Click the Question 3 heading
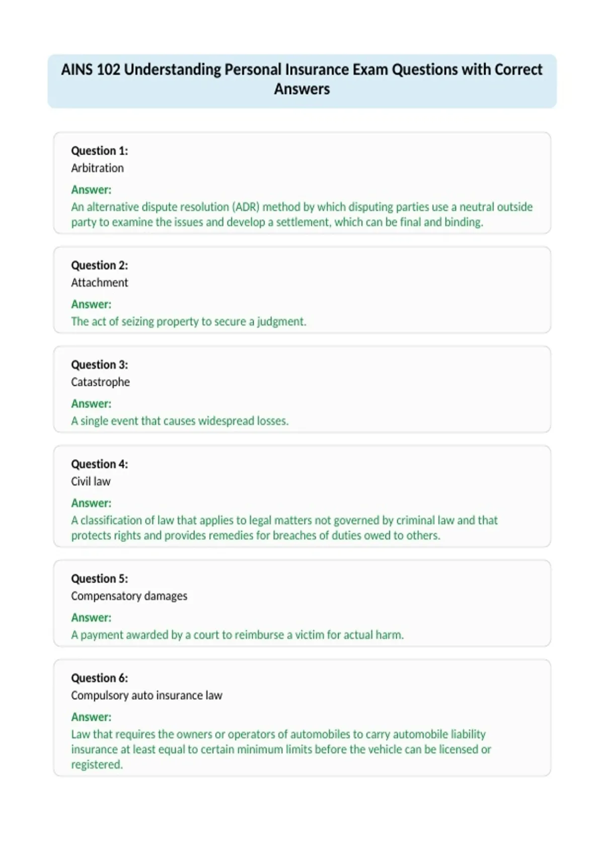The height and width of the screenshot is (856, 604). (x=100, y=365)
